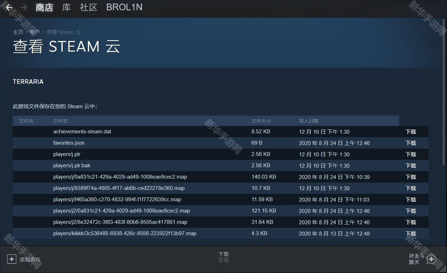
Task: Click the back arrow navigation icon
Action: pyautogui.click(x=9, y=7)
